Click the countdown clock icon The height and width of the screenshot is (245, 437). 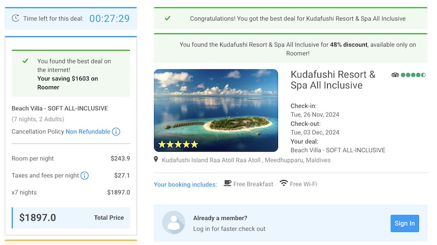[x=15, y=19]
